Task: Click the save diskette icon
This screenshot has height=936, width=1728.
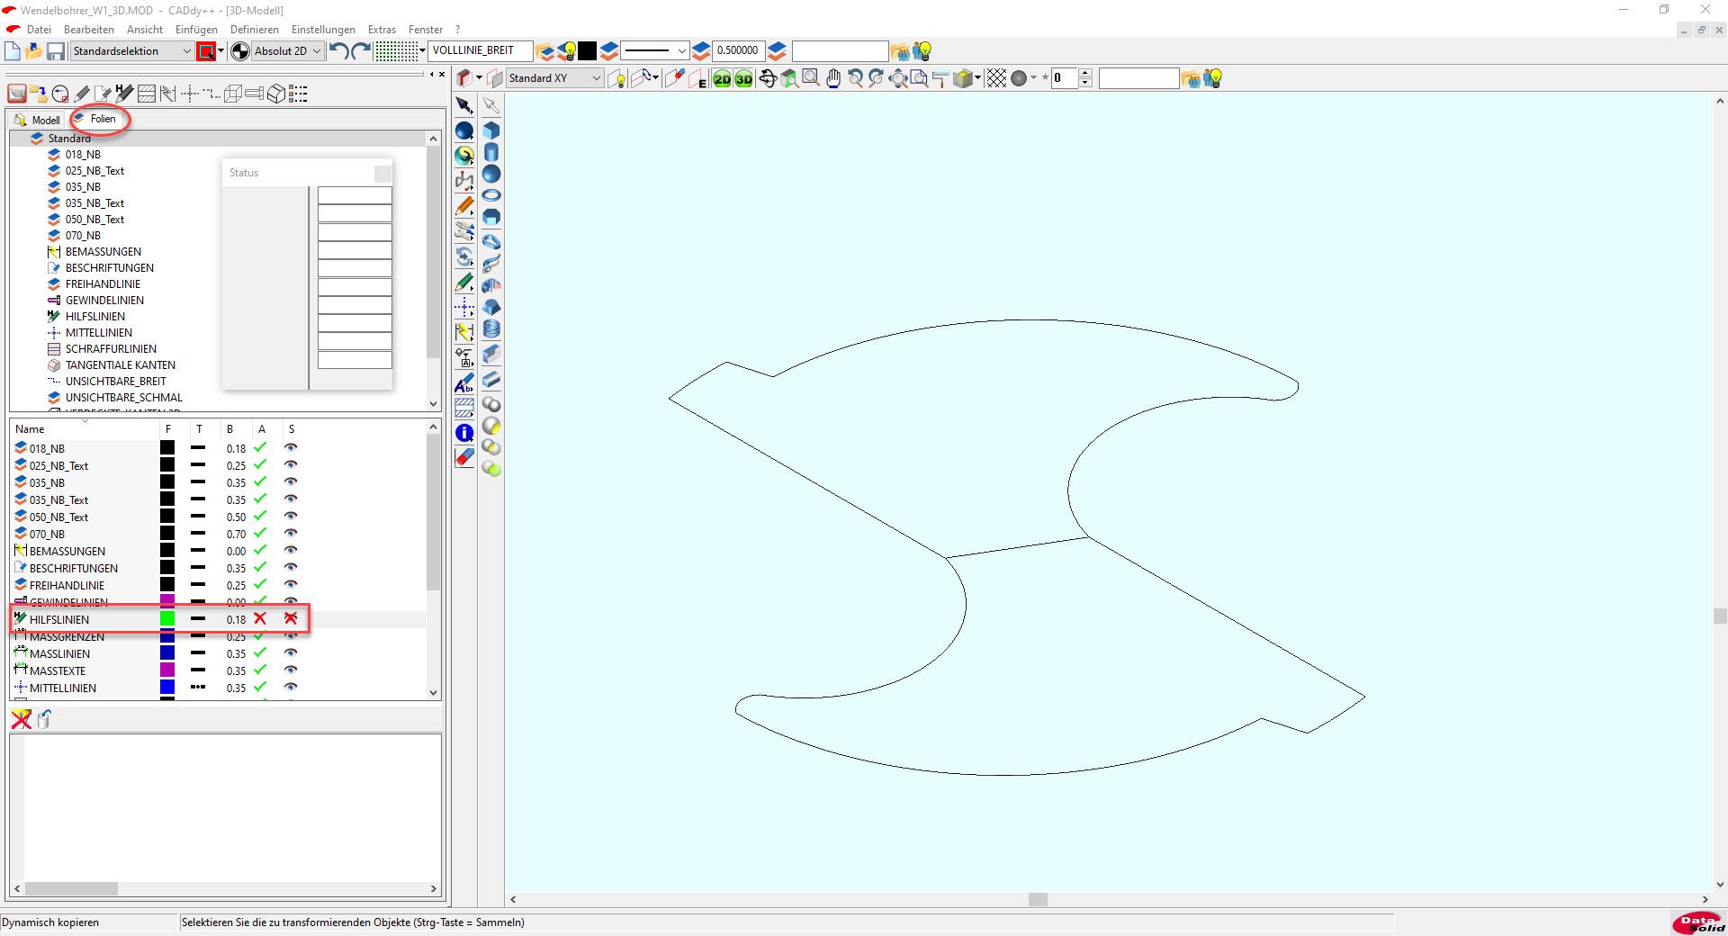Action: point(56,51)
